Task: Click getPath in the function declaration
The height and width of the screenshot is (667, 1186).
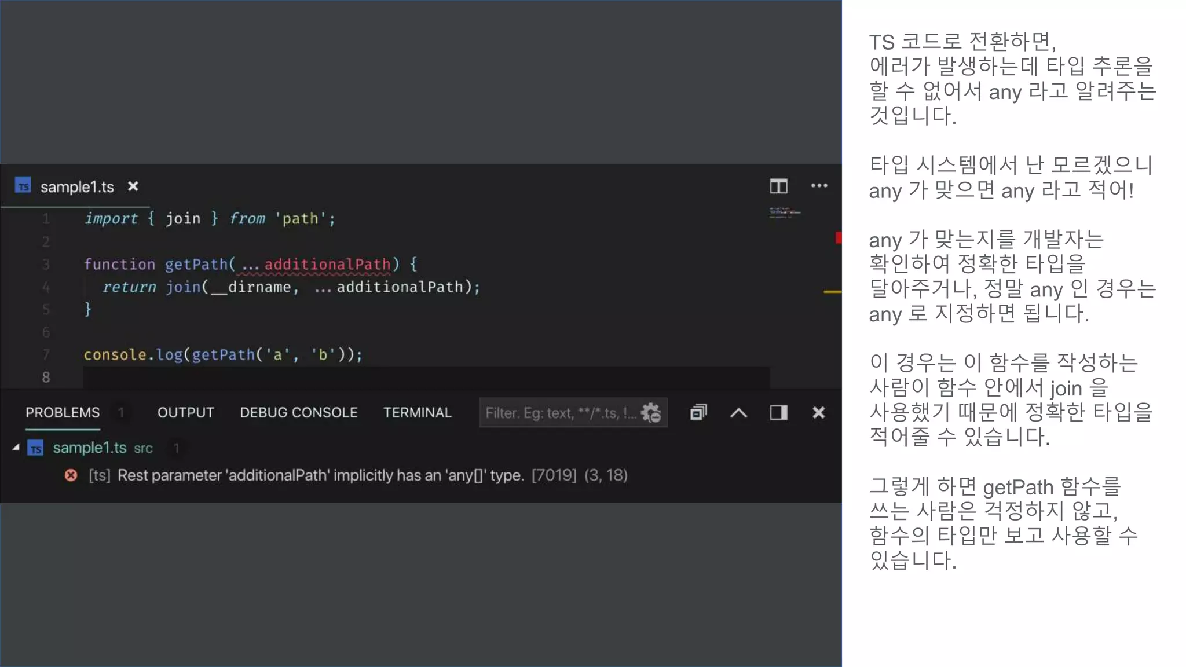Action: click(196, 265)
